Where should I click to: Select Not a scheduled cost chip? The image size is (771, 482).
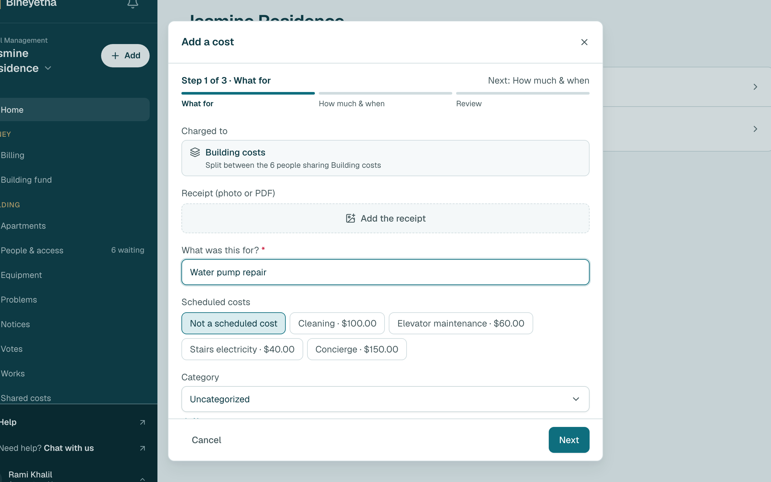click(x=234, y=323)
